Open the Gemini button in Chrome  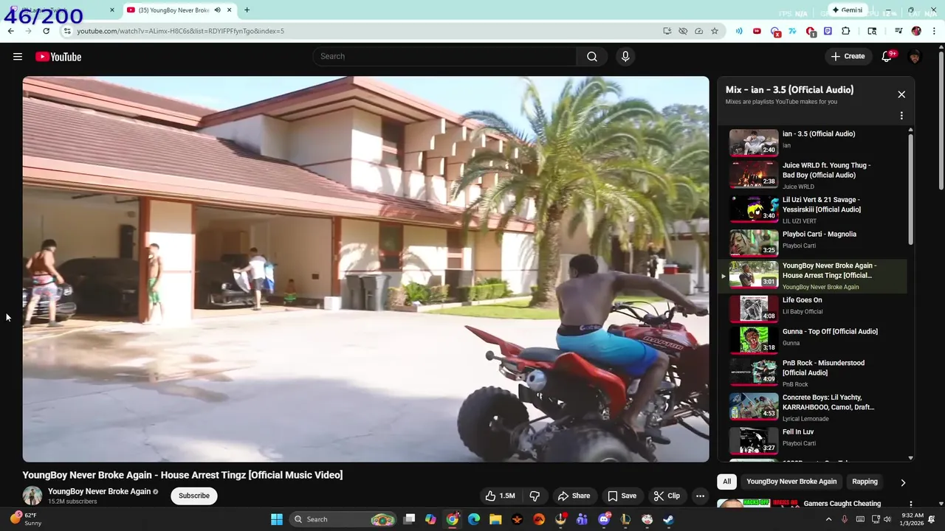click(847, 10)
